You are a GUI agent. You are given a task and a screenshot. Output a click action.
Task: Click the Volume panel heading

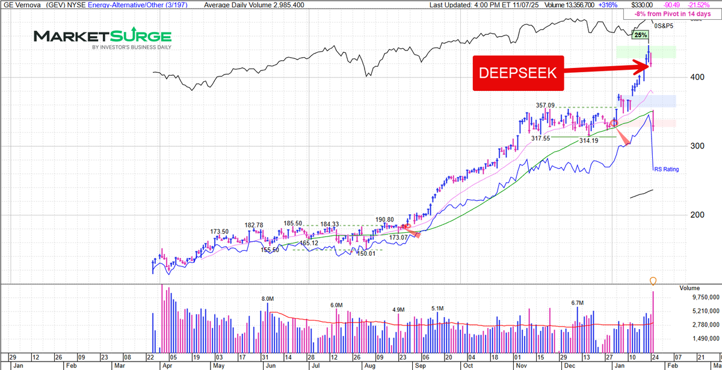tap(690, 288)
